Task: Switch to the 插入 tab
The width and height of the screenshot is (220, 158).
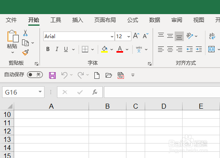Action: pyautogui.click(x=78, y=20)
